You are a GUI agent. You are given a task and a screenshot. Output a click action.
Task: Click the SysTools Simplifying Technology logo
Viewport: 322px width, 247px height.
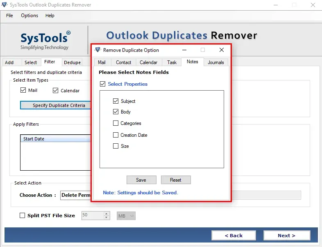[x=45, y=40]
